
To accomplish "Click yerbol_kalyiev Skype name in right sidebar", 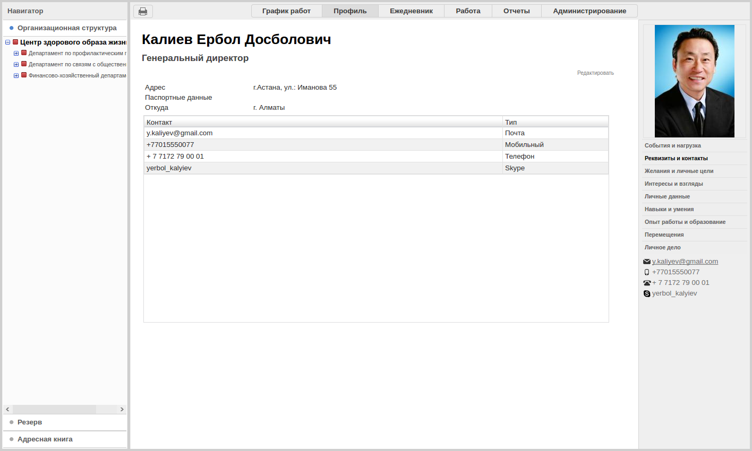I will click(674, 293).
